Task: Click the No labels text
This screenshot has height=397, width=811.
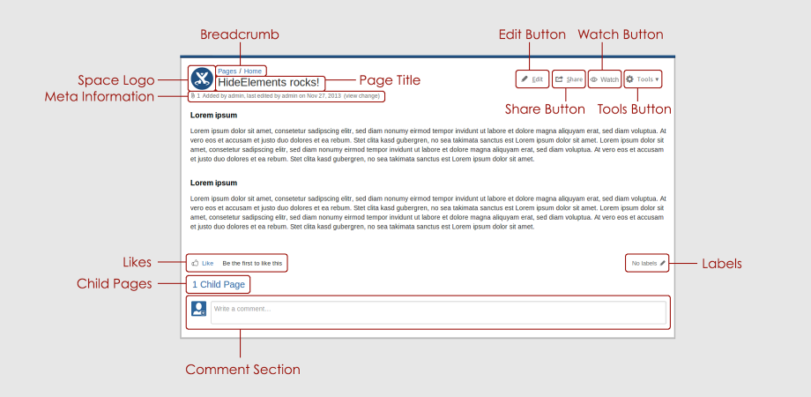Action: click(x=644, y=263)
